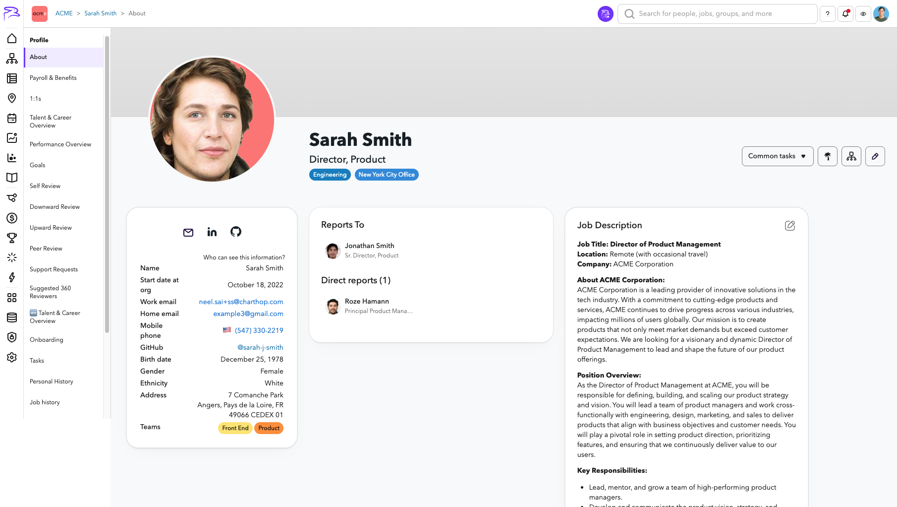This screenshot has height=507, width=897.
Task: Expand the Common tasks dropdown
Action: [778, 156]
